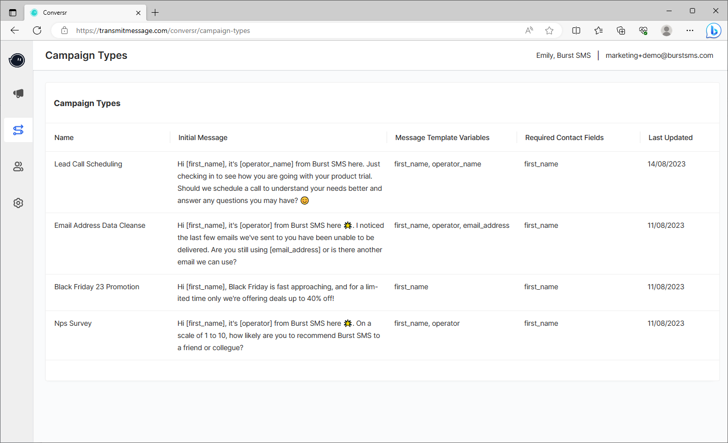Click the Initial Message column header
The height and width of the screenshot is (443, 728).
pyautogui.click(x=203, y=138)
